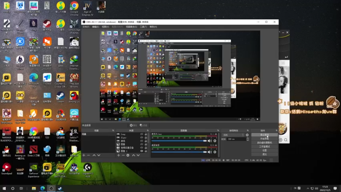Open the 工具(T) menu in OBS
The image size is (341, 192).
point(143,27)
